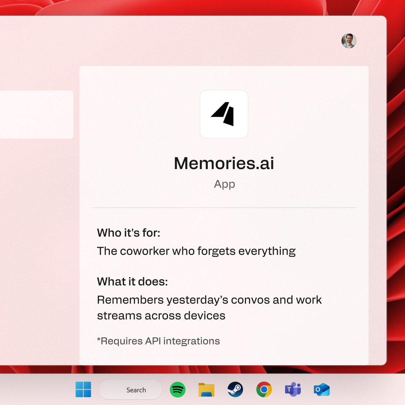The width and height of the screenshot is (405, 405).
Task: Click "The coworker who forgets everything" text
Action: 196,251
